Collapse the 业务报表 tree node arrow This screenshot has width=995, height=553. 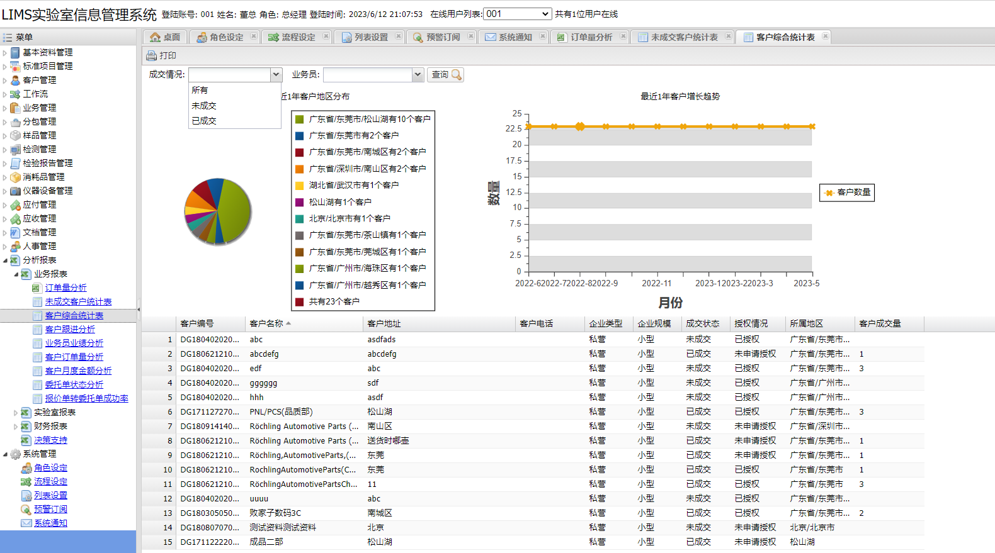(x=16, y=274)
